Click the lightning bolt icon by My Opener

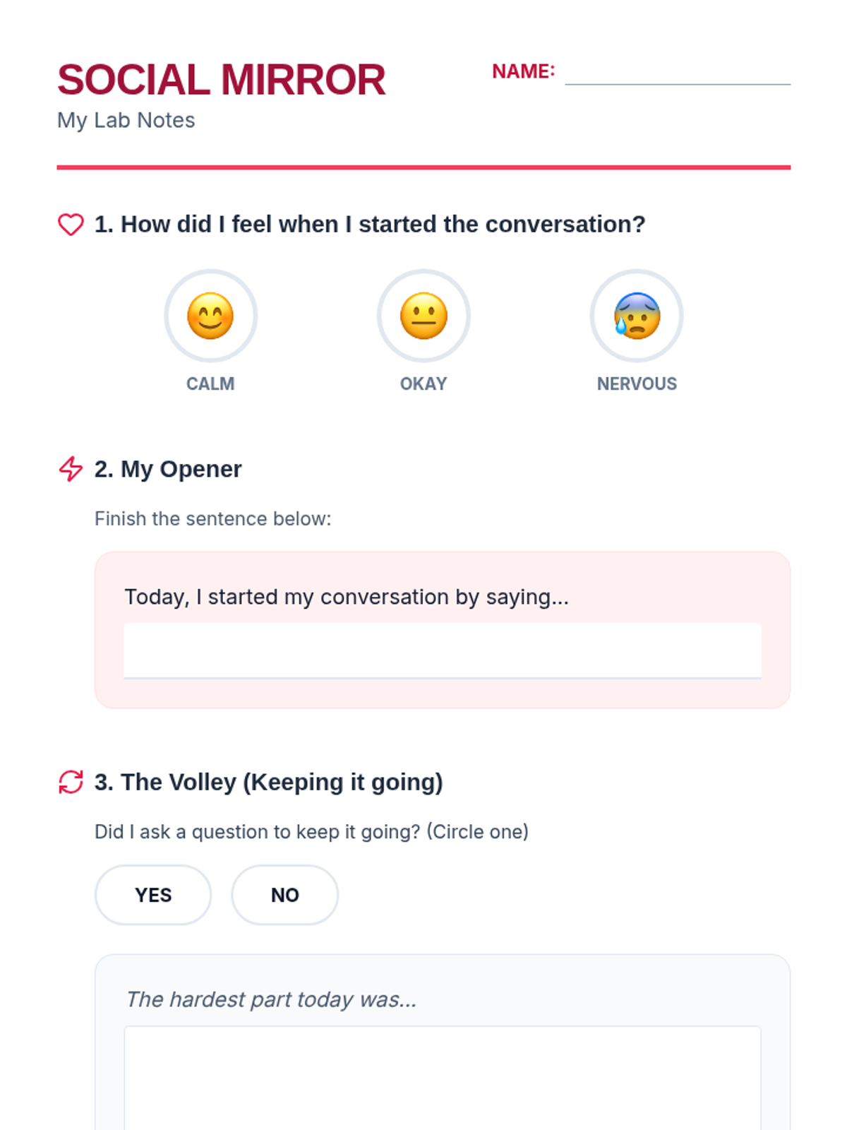click(71, 469)
